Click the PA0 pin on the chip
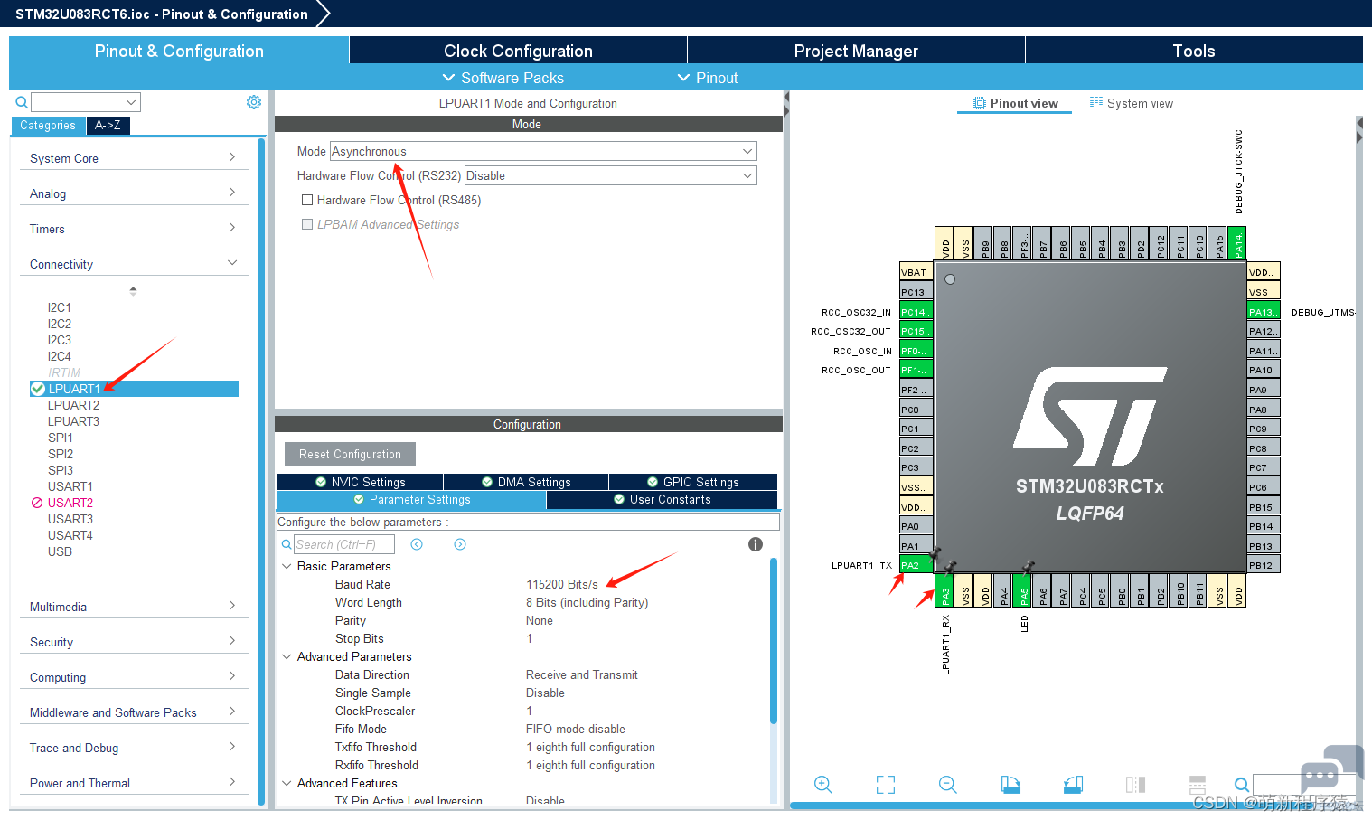 coord(916,526)
